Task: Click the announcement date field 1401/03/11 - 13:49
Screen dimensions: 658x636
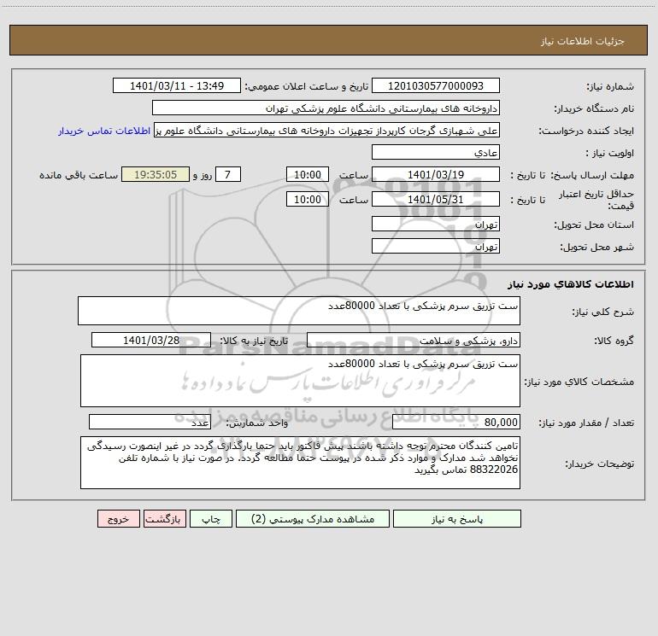Action: click(x=177, y=85)
